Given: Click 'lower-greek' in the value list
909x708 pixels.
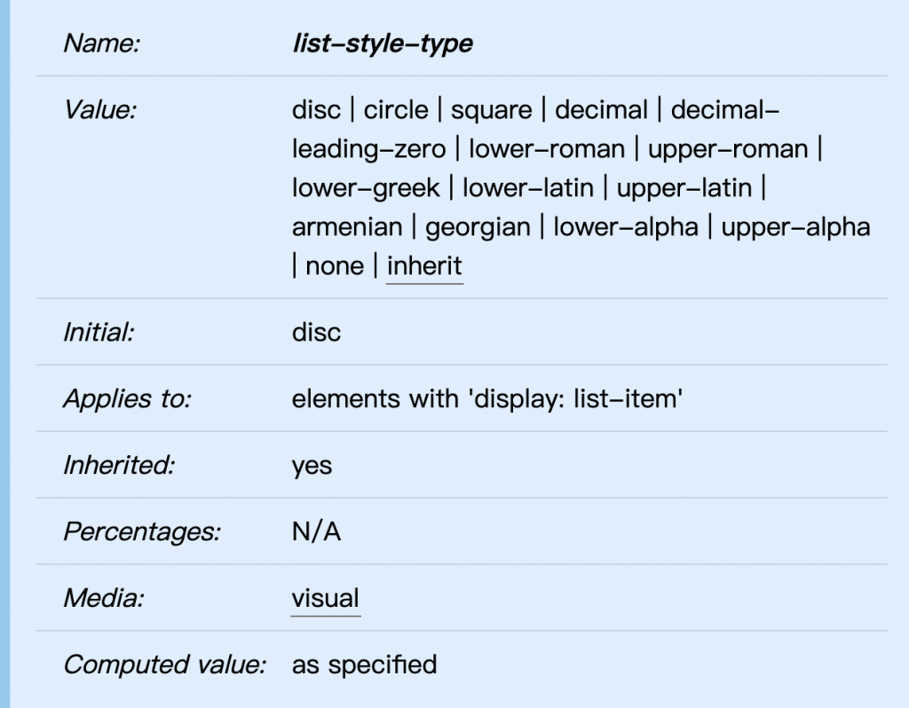Looking at the screenshot, I should coord(366,188).
